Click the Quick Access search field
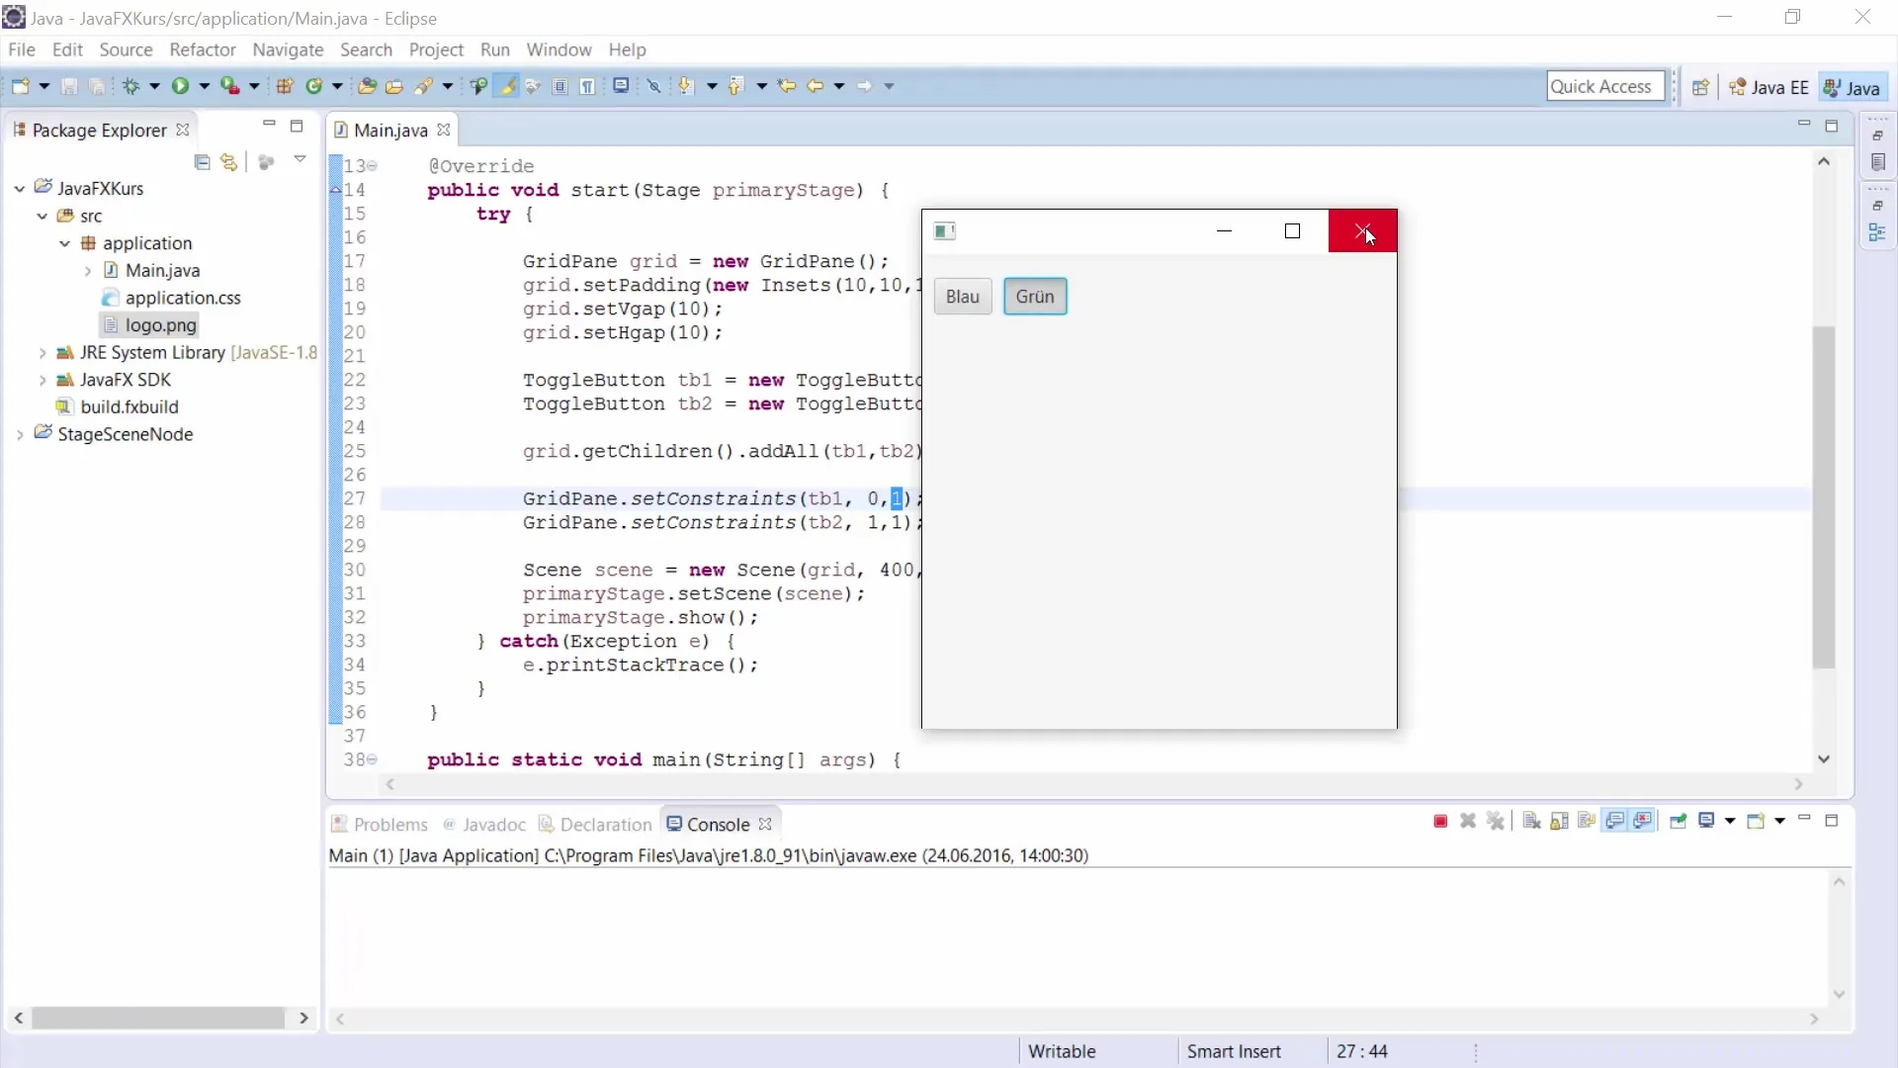The image size is (1898, 1068). [x=1605, y=86]
